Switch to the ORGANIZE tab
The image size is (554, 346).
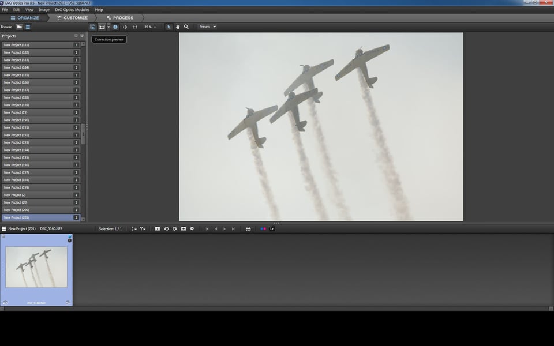[25, 18]
